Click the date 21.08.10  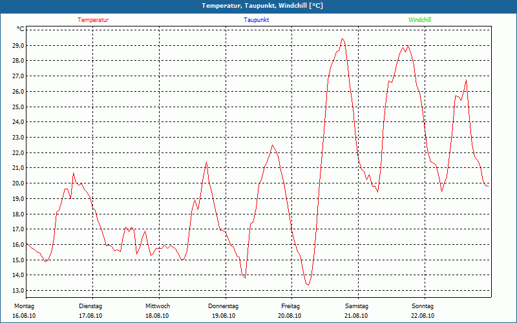pyautogui.click(x=356, y=316)
